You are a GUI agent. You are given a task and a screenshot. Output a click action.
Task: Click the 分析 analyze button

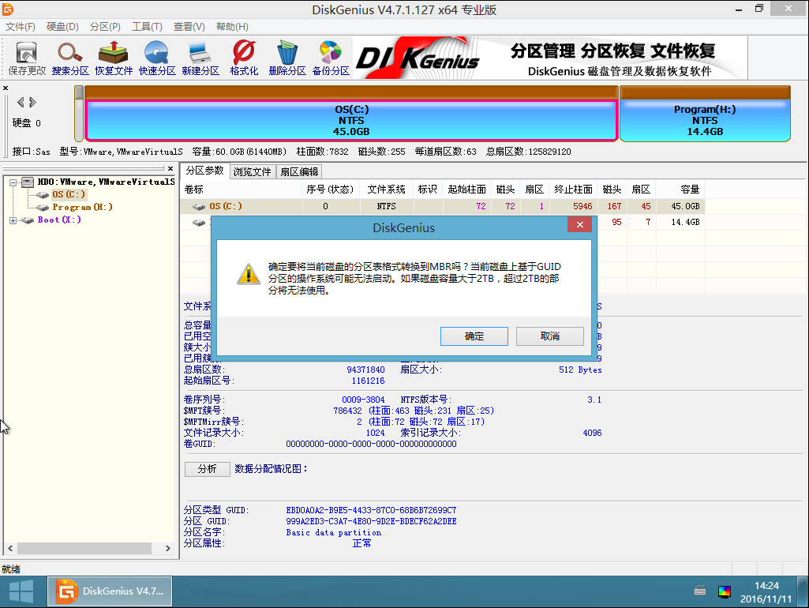(208, 469)
